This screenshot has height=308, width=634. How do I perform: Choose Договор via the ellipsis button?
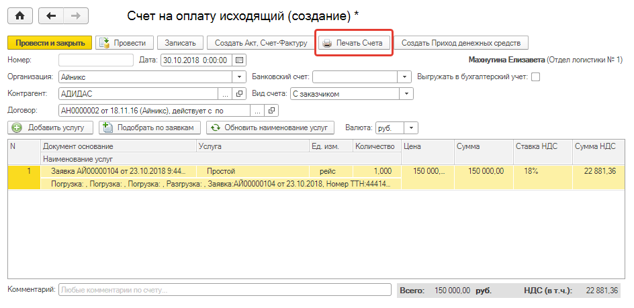point(258,110)
